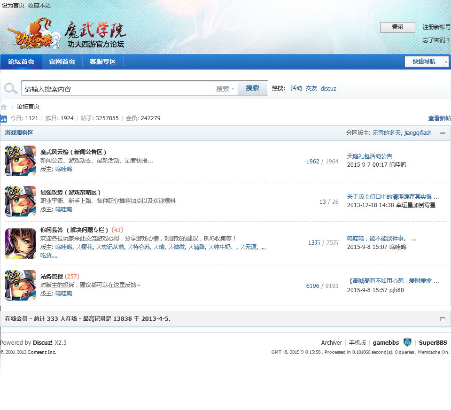
Task: Click the 设为首页 link
Action: [x=13, y=6]
